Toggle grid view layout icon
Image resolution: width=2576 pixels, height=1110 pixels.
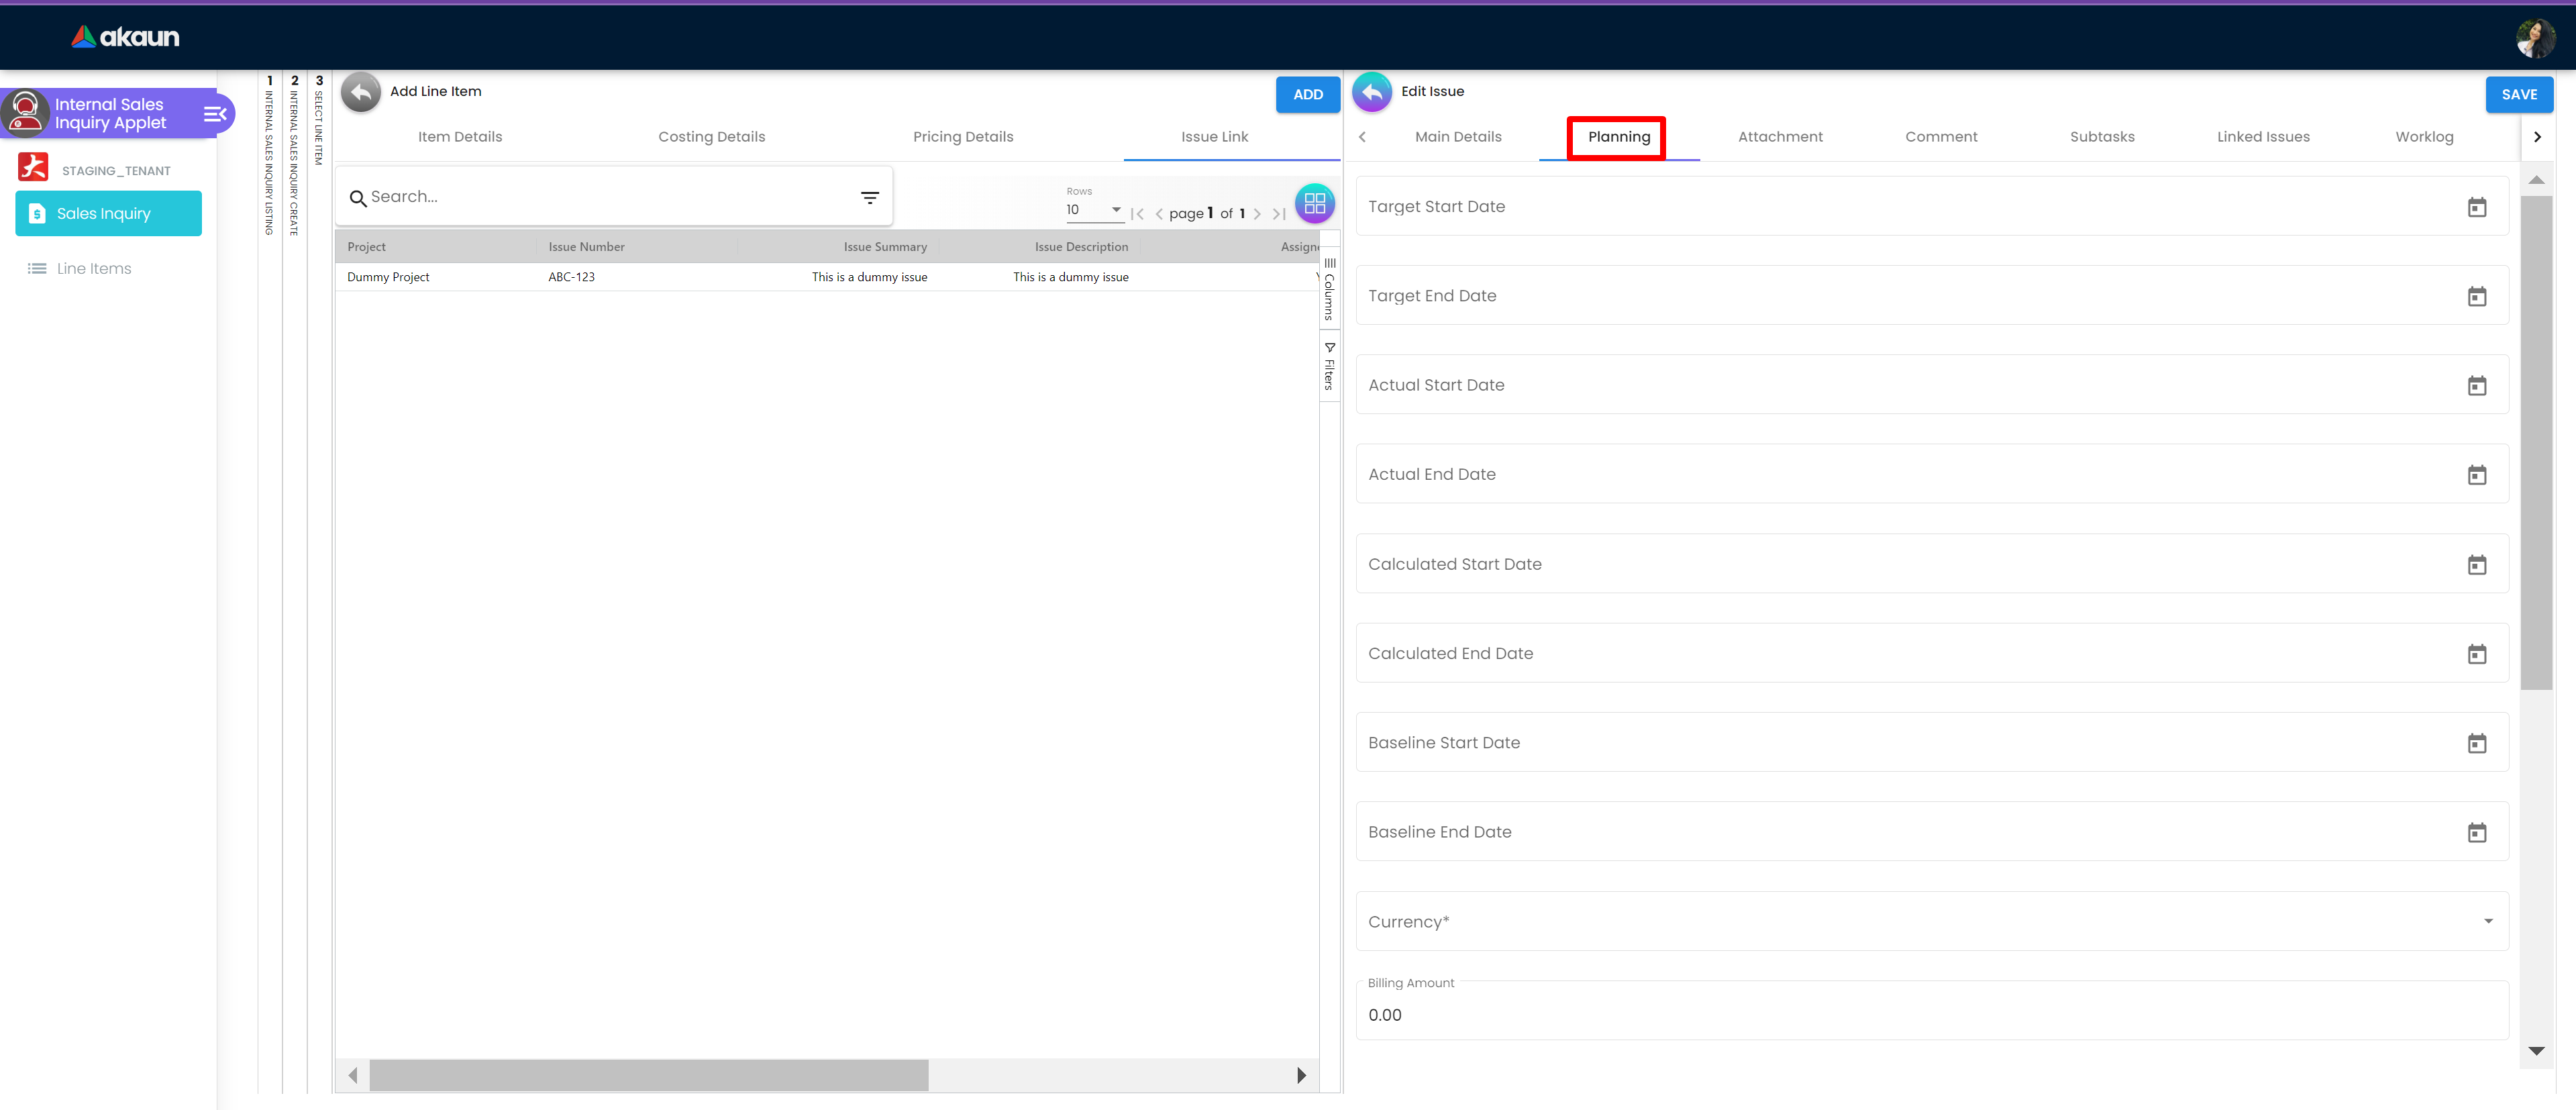(1314, 204)
